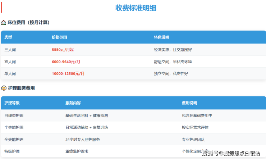The height and width of the screenshot is (159, 266).
Task: Click the house icon beside 床位费用
Action: 4,22
